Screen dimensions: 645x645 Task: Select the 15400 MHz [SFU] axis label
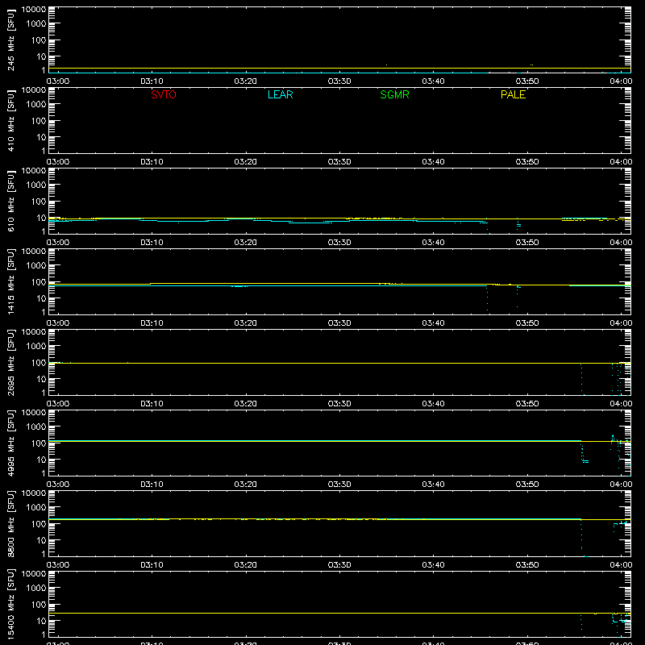click(10, 605)
